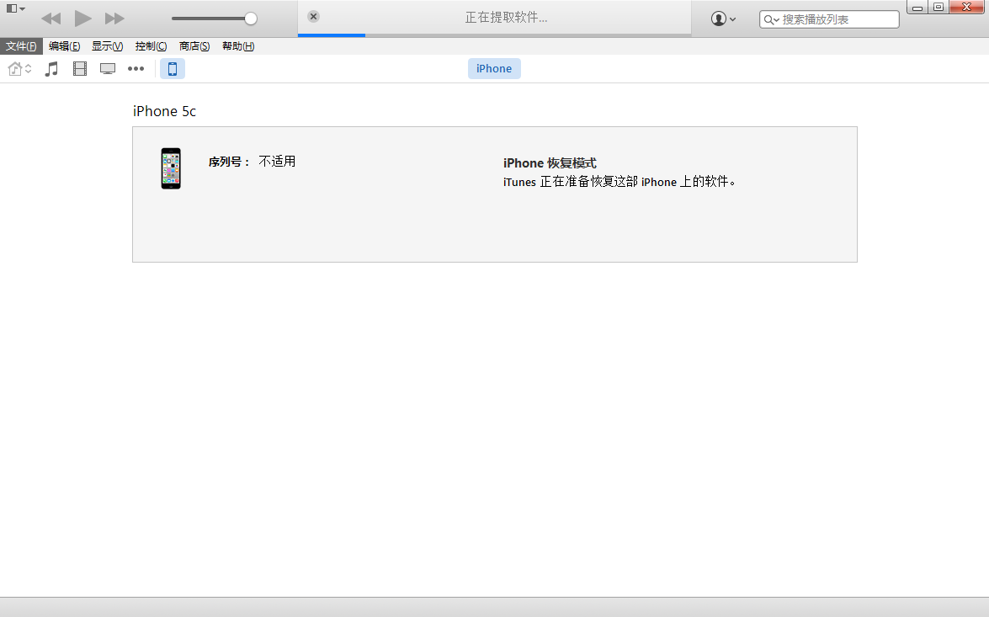
Task: Select the iPhone device icon in the toolbar
Action: pos(173,69)
